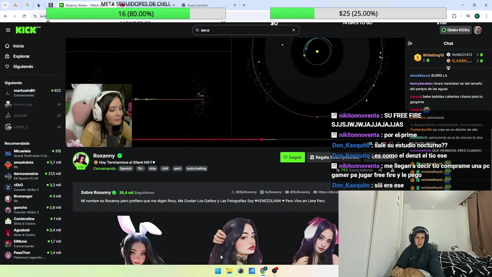This screenshot has height=277, width=492.
Task: Go back in browser history
Action: point(5,16)
